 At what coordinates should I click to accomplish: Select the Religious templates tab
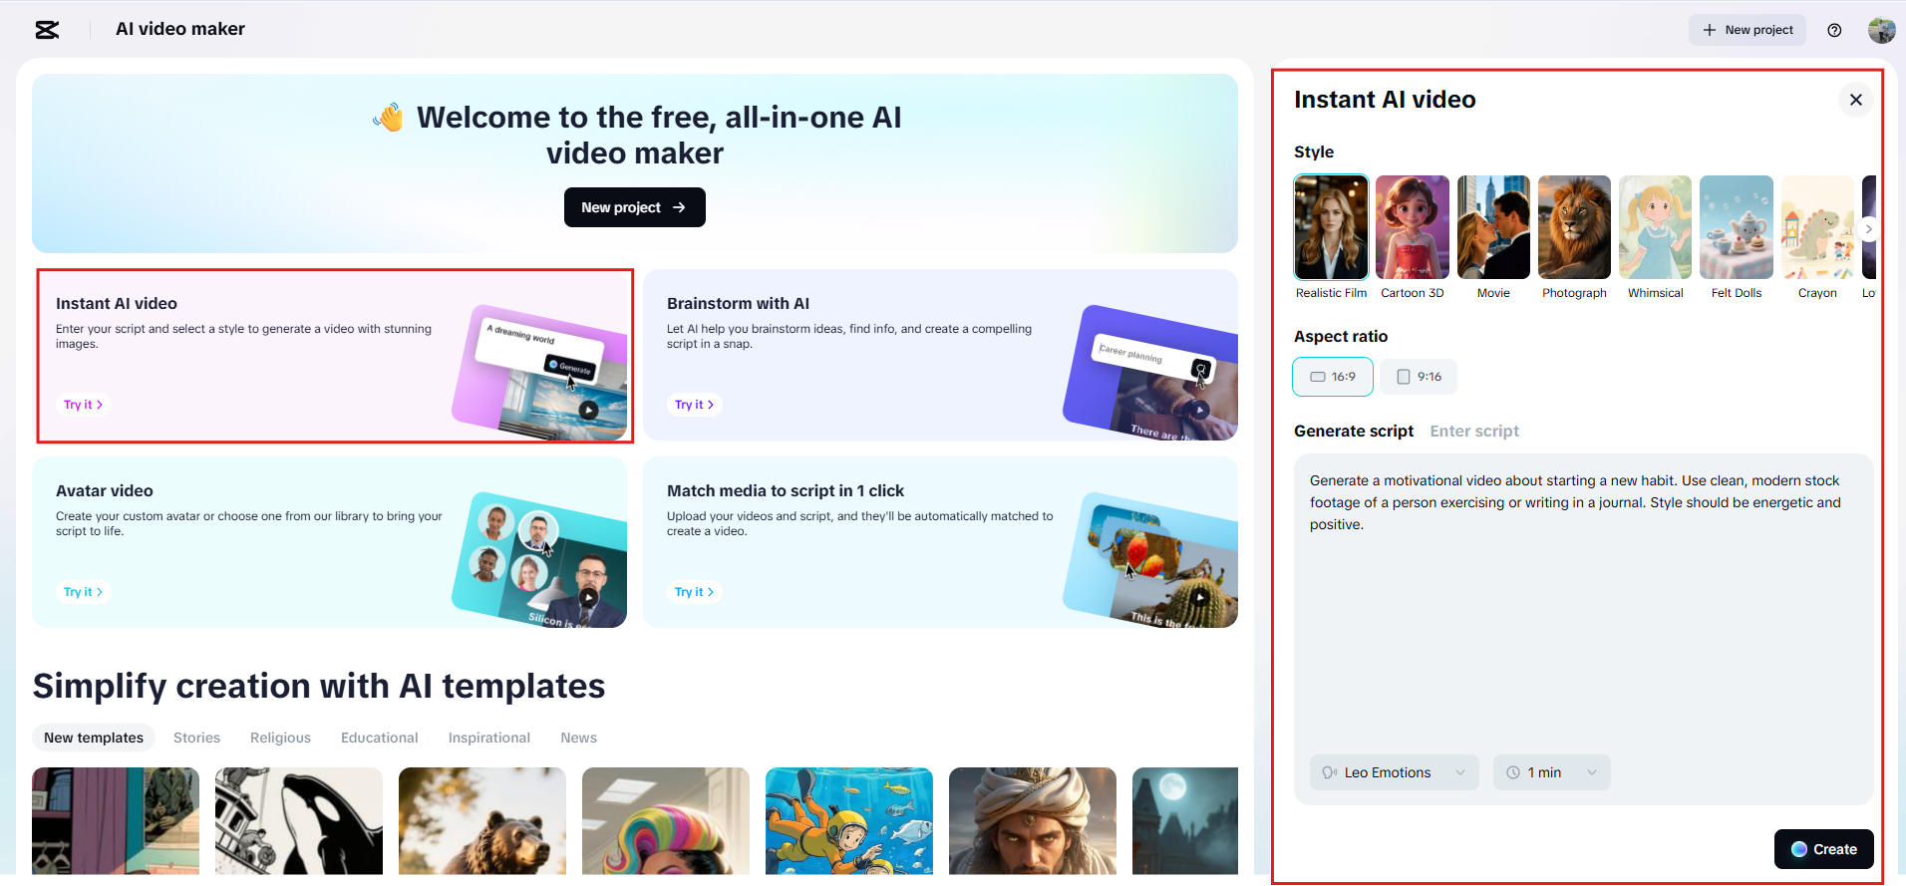pyautogui.click(x=280, y=738)
